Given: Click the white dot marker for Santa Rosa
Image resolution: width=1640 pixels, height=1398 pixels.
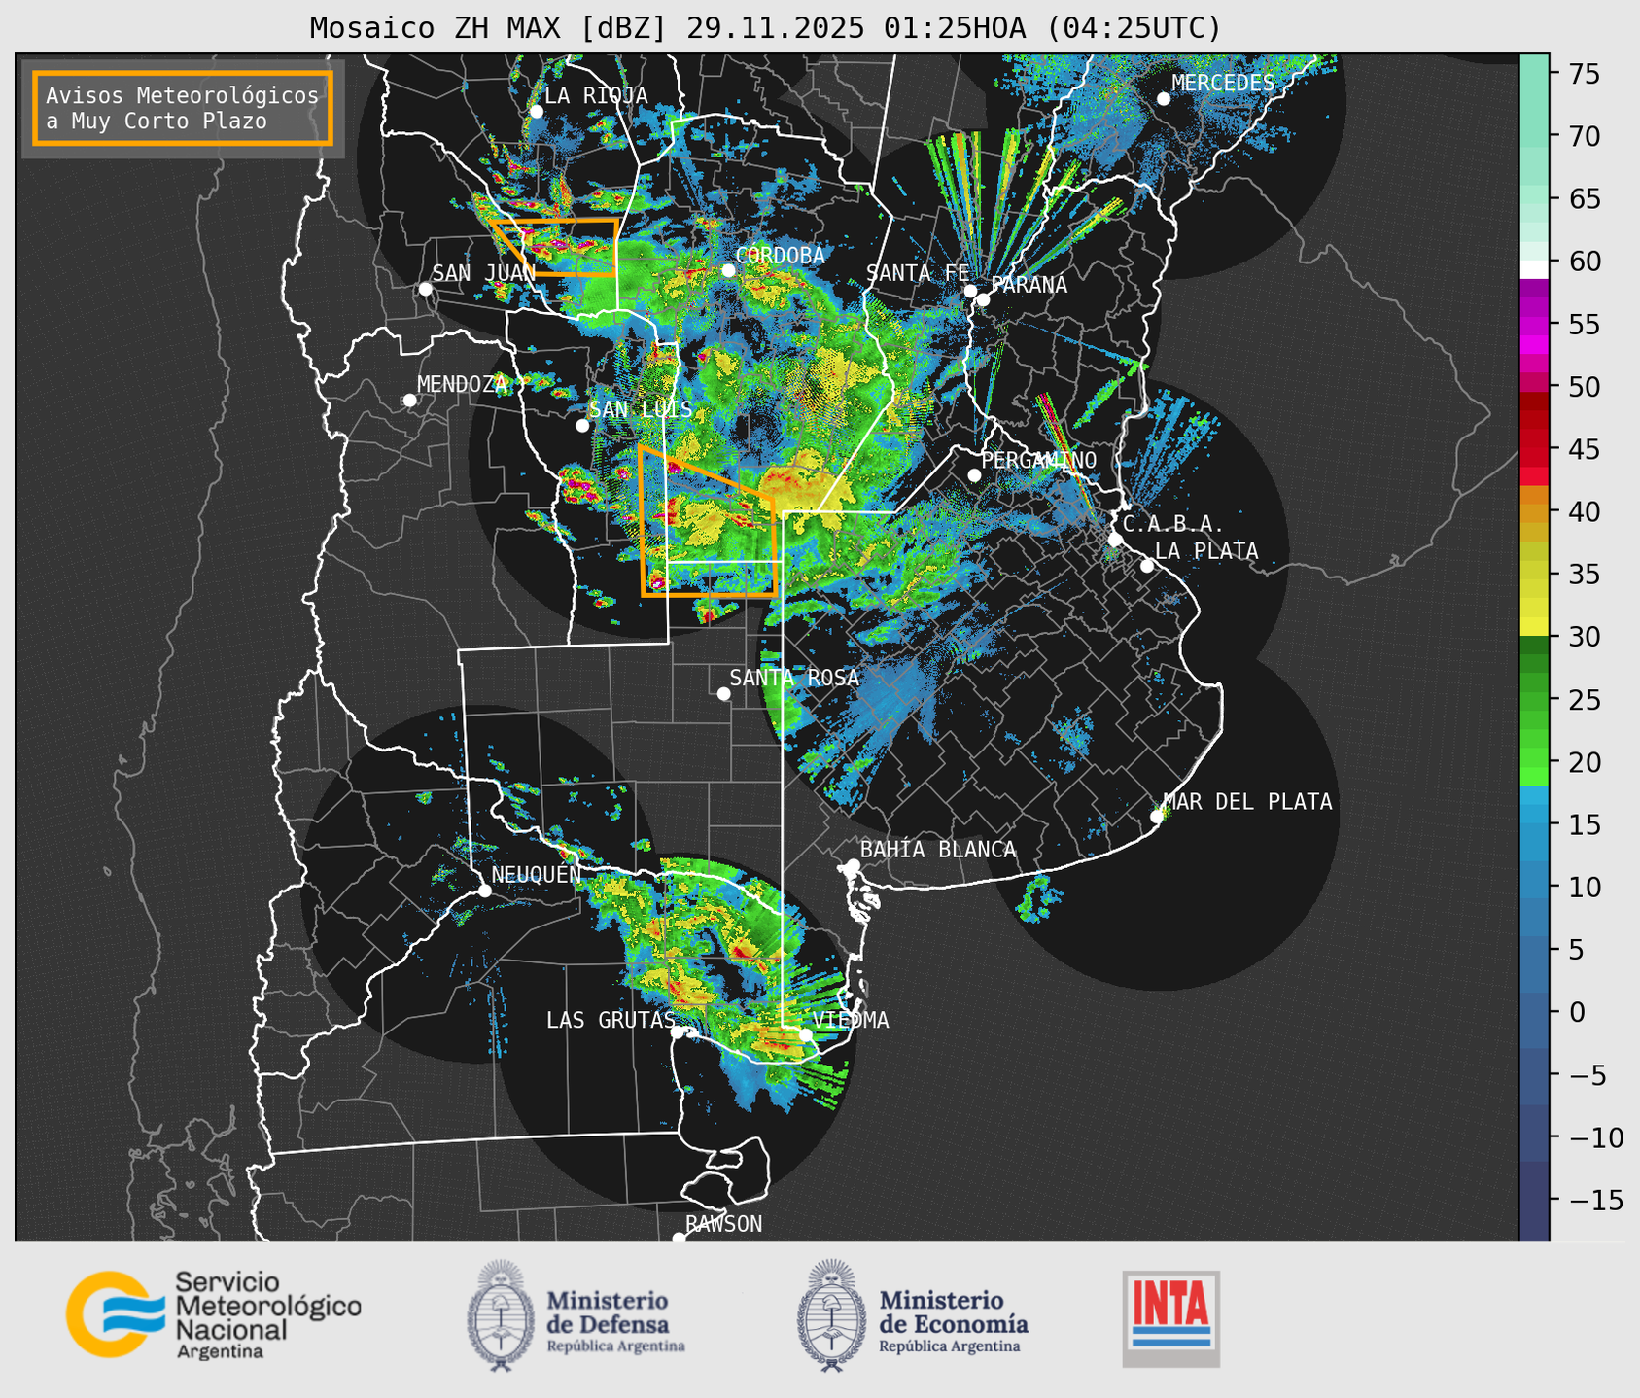Looking at the screenshot, I should (723, 693).
